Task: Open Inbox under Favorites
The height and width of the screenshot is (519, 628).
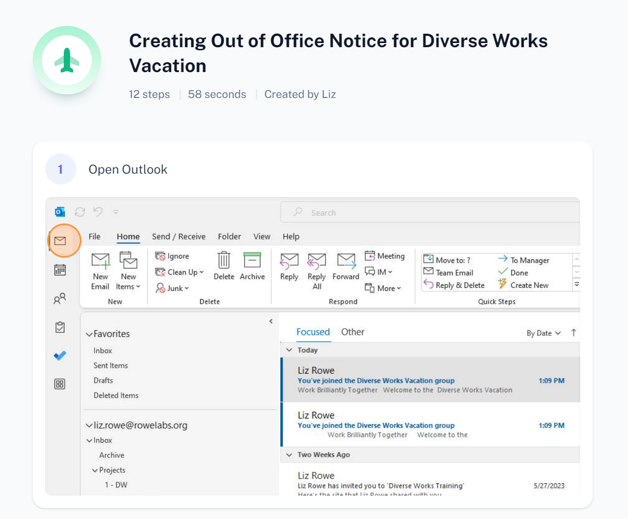Action: [x=103, y=350]
